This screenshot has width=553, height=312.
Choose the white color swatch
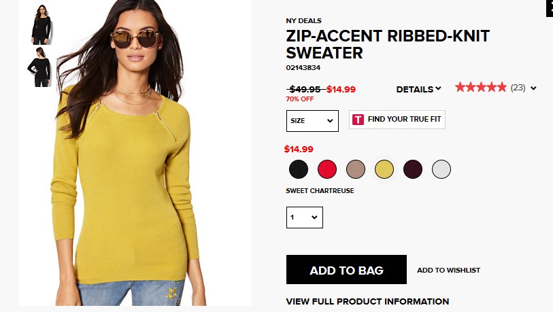coord(441,169)
